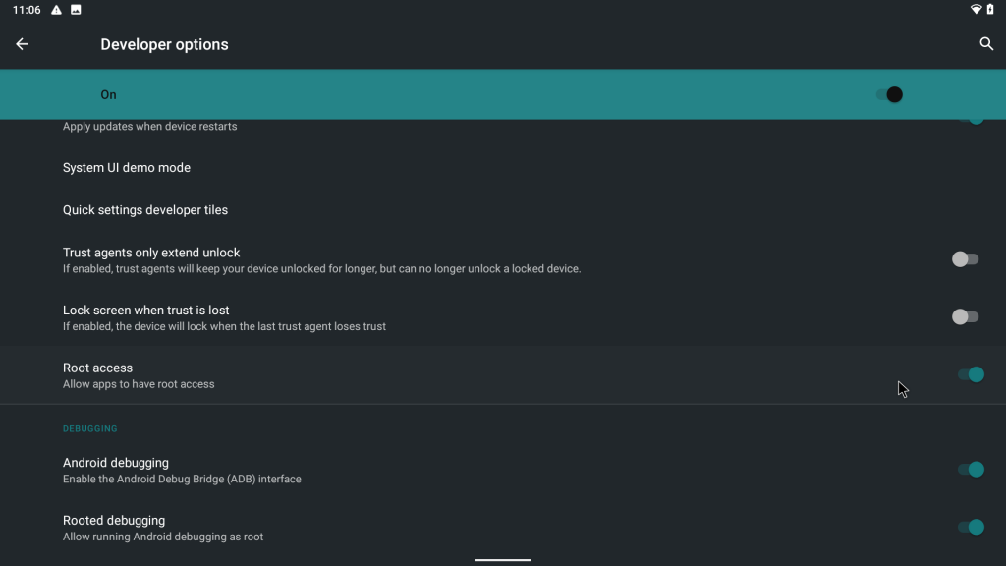1006x566 pixels.
Task: Tap the warning triangle status bar icon
Action: (x=57, y=10)
